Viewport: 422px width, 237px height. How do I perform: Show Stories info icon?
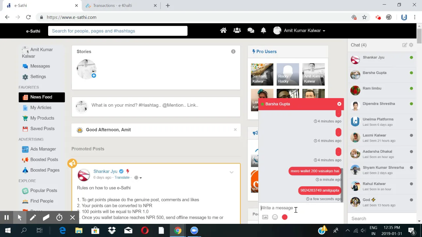233,51
